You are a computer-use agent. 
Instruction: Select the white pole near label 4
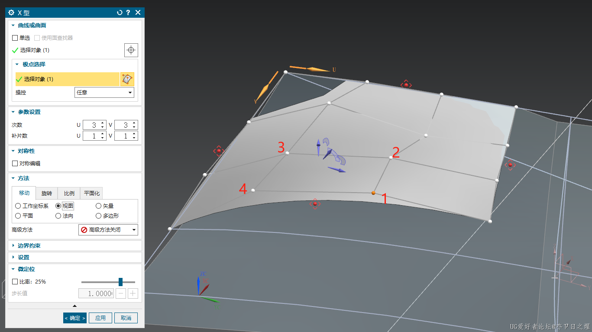[x=253, y=190]
